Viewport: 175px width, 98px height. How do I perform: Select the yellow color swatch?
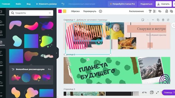point(65,11)
